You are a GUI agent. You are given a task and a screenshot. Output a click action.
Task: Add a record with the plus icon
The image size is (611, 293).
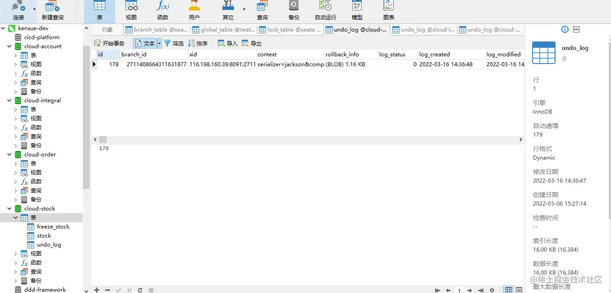click(96, 290)
